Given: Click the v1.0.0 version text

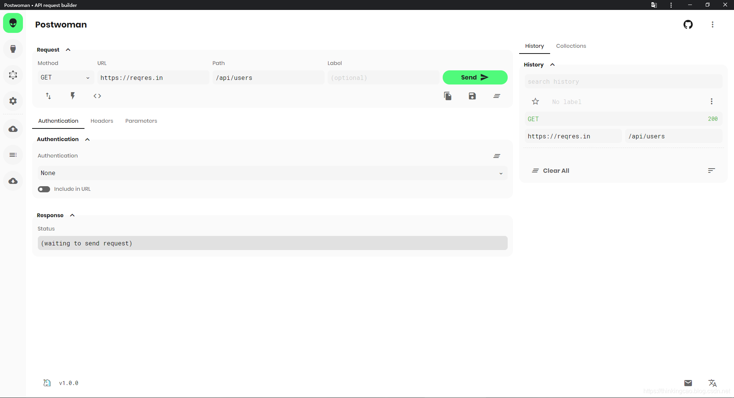Looking at the screenshot, I should 69,383.
